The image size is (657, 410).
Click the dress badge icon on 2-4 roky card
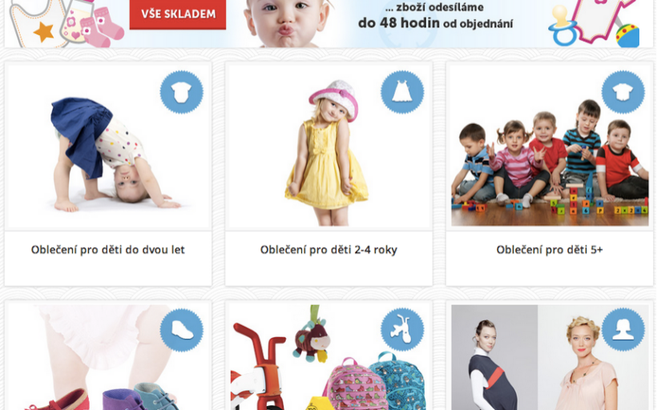pyautogui.click(x=402, y=92)
